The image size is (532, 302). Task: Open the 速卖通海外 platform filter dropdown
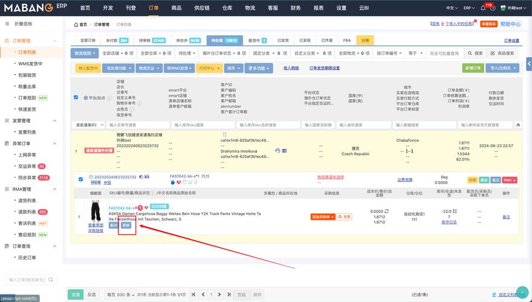click(x=88, y=125)
